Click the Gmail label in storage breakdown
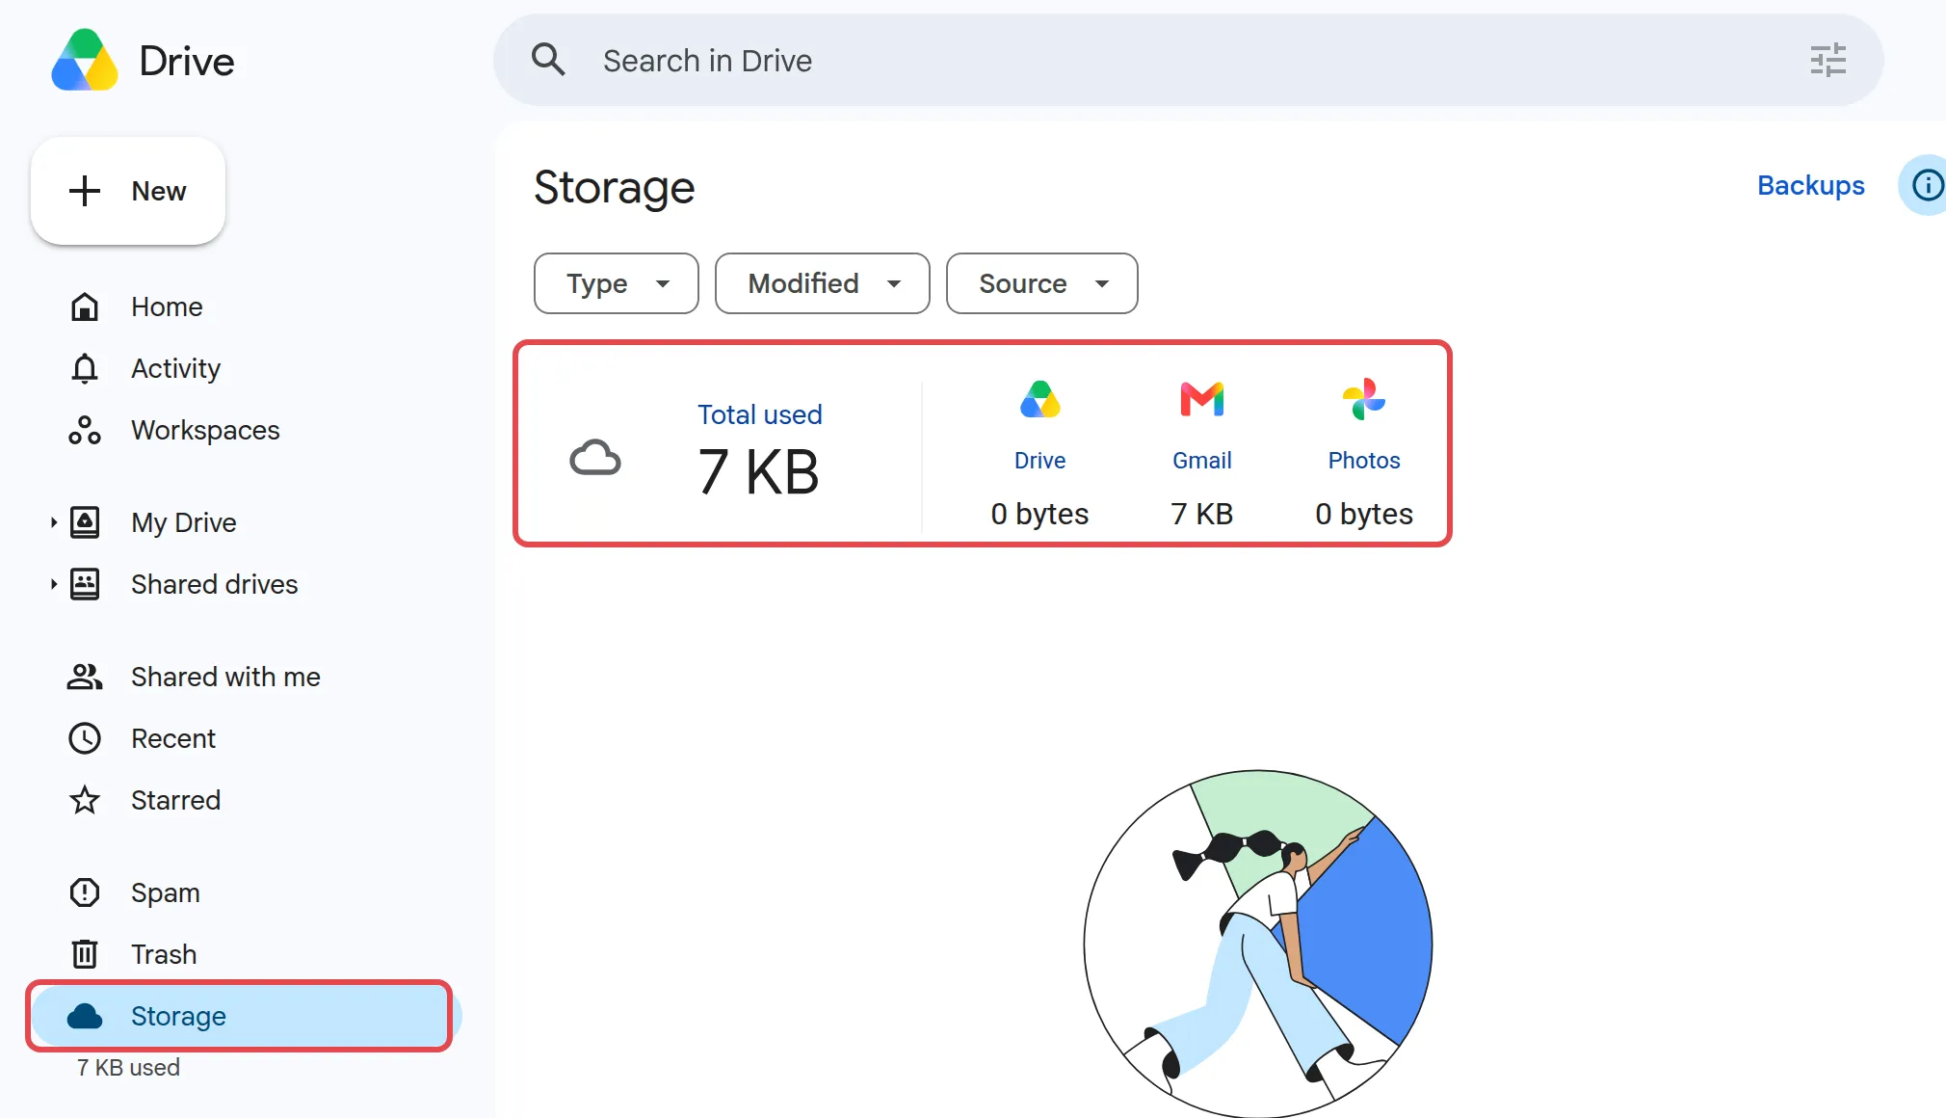The width and height of the screenshot is (1946, 1118). coord(1202,461)
